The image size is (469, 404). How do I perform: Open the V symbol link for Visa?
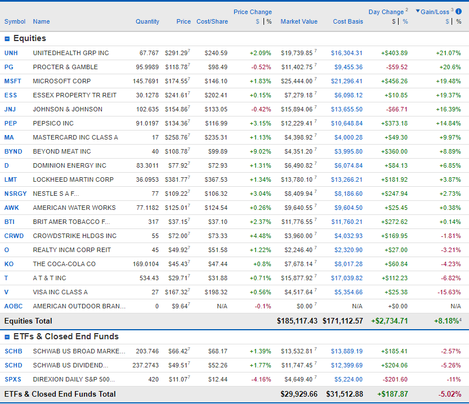click(x=6, y=292)
